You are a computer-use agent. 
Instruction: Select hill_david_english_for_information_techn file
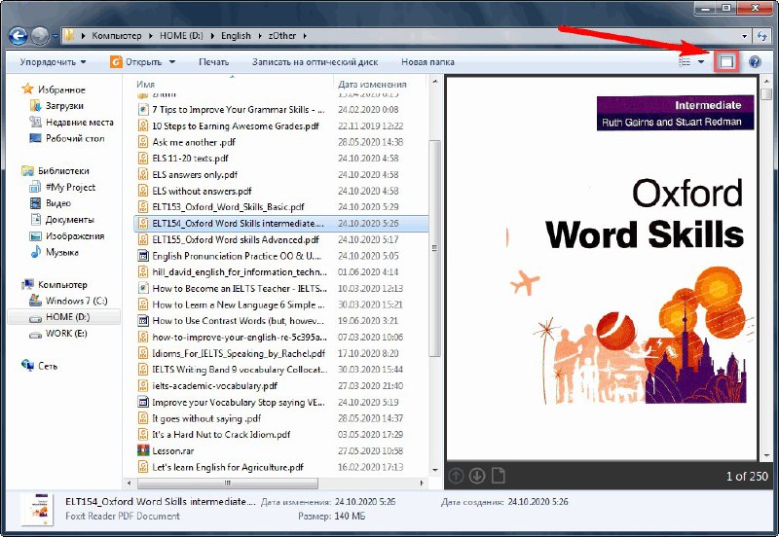click(x=240, y=272)
